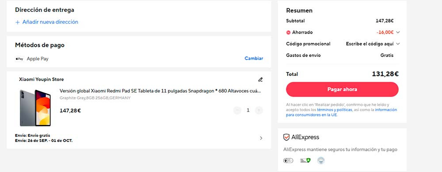The image size is (442, 172).
Task: Expand the promo code chevron
Action: (398, 44)
